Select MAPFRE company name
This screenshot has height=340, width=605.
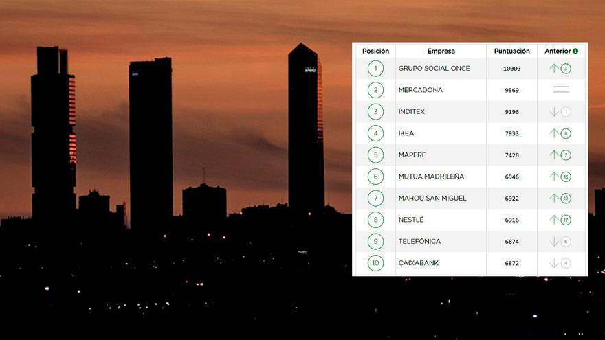tap(412, 155)
